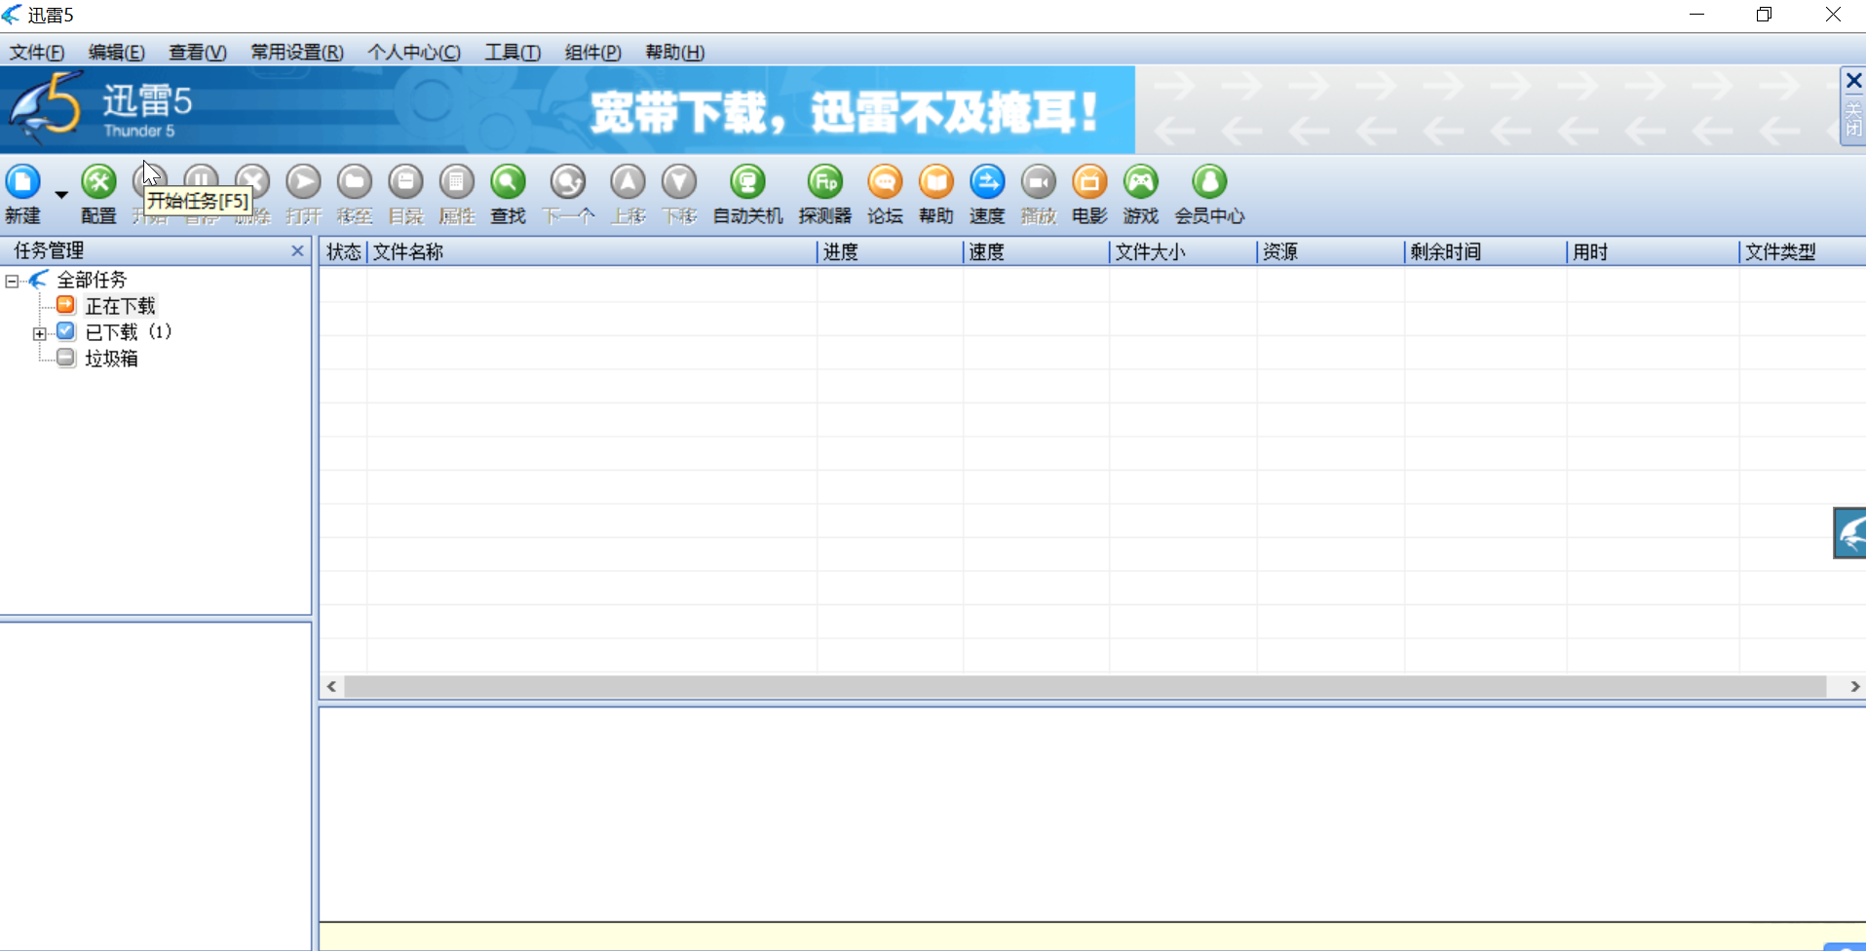Open the 组件(P) menu
The height and width of the screenshot is (951, 1866).
593,53
